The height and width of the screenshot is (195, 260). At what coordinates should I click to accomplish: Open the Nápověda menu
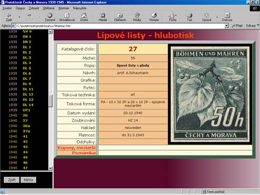click(x=79, y=8)
